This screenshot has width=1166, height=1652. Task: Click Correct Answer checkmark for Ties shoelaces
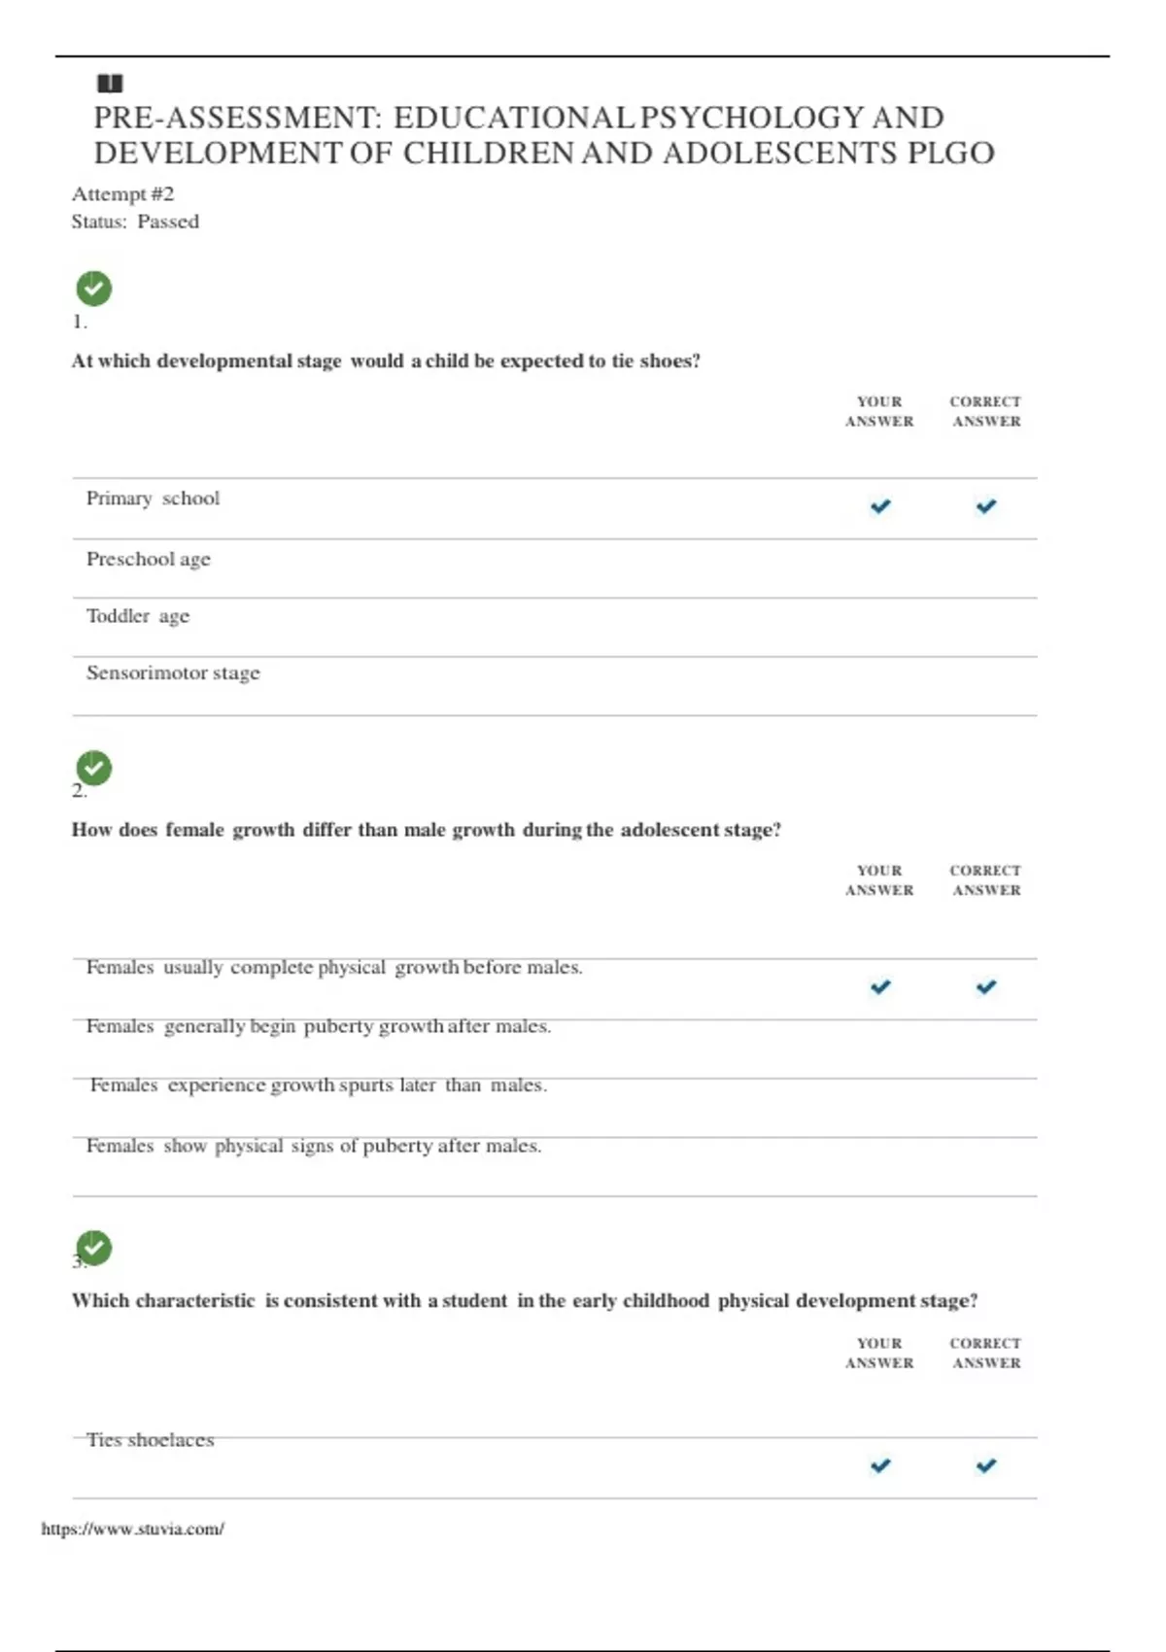pyautogui.click(x=986, y=1465)
